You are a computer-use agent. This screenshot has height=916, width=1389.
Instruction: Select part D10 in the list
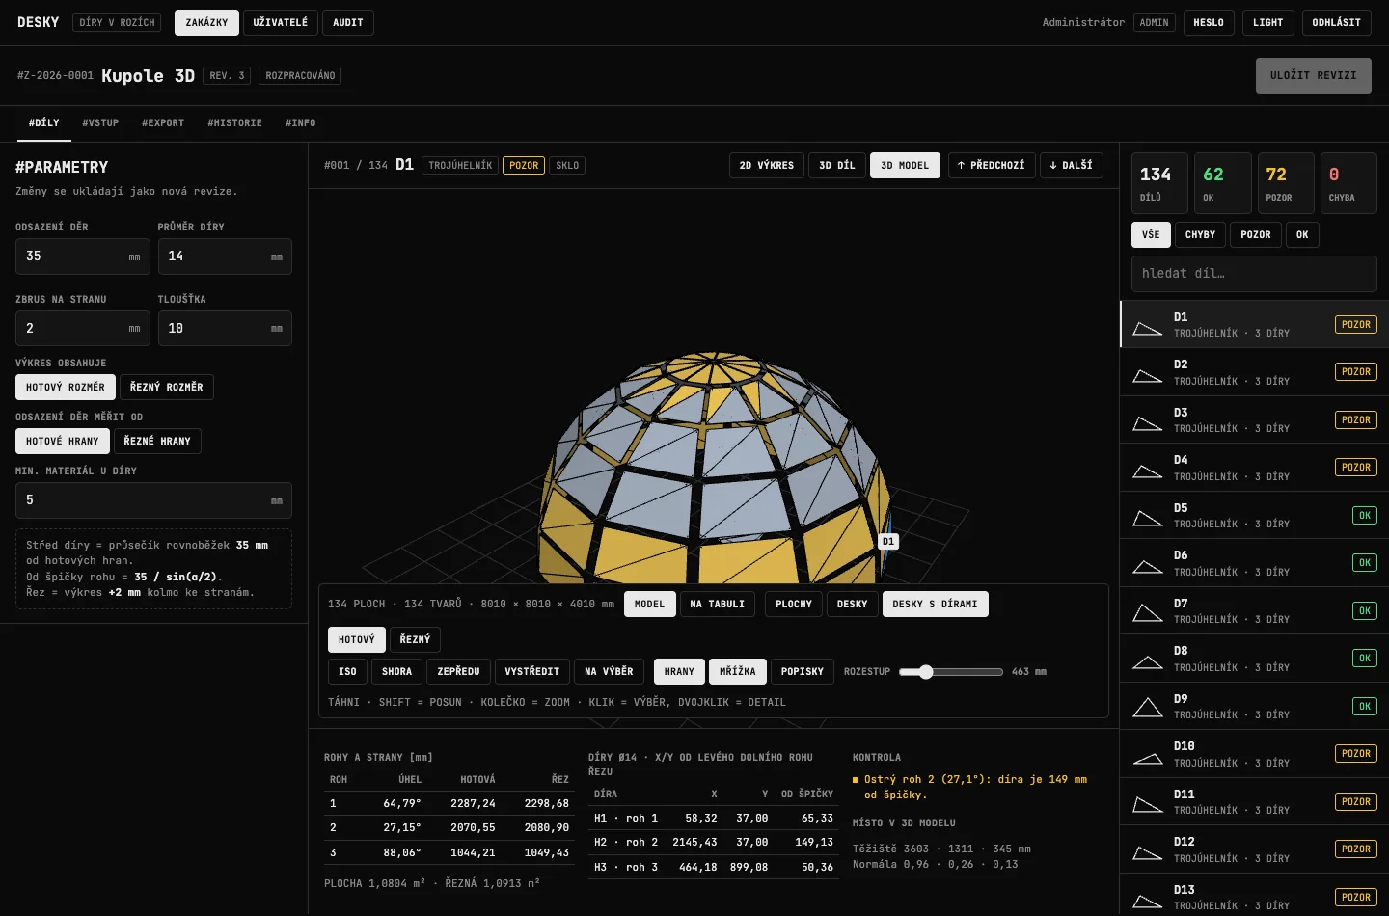pyautogui.click(x=1254, y=754)
